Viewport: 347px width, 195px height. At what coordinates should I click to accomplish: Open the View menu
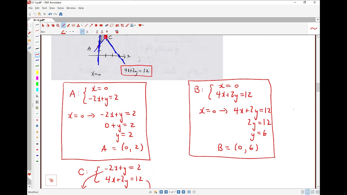click(x=52, y=8)
